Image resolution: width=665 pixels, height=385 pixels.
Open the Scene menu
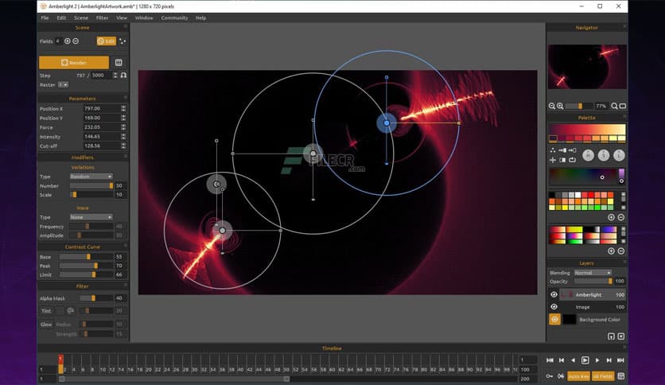pyautogui.click(x=81, y=17)
